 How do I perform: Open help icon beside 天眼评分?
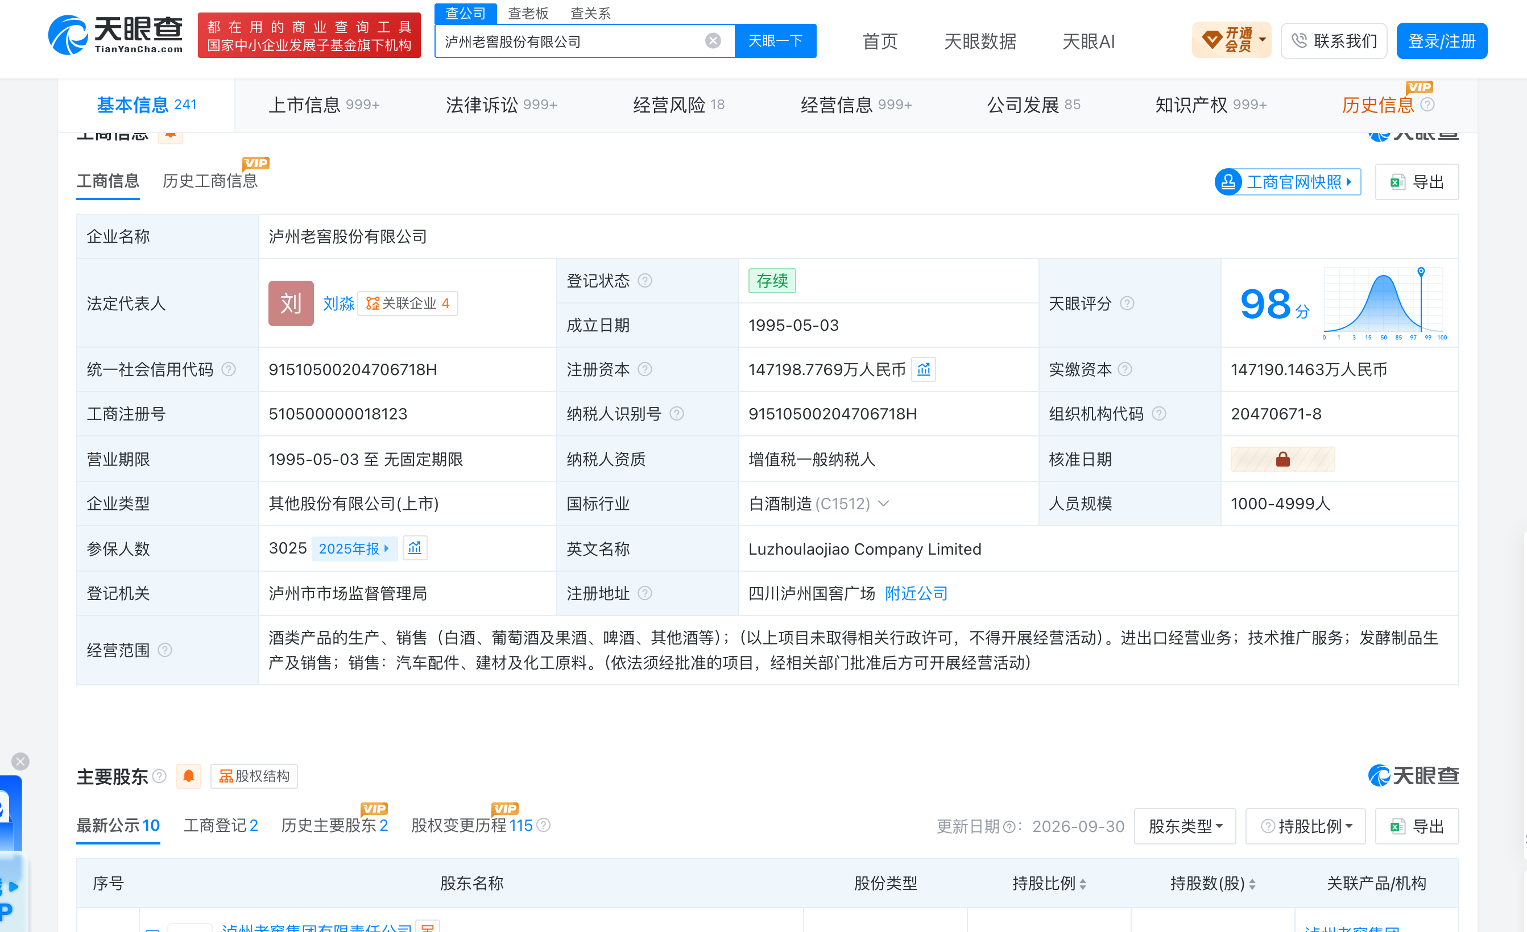click(x=1127, y=303)
